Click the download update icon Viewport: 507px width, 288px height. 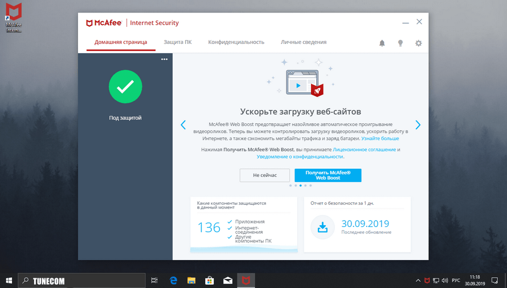pos(323,228)
